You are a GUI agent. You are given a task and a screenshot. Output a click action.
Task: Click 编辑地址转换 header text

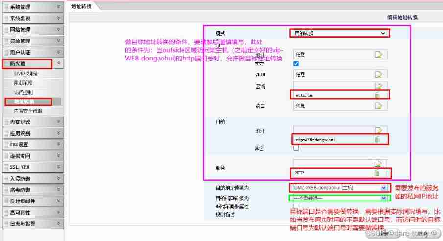(x=402, y=17)
